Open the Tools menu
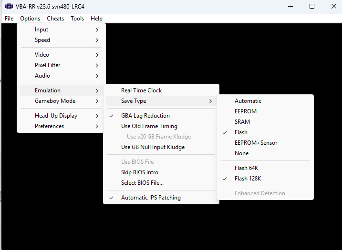This screenshot has height=250, width=342. point(77,19)
